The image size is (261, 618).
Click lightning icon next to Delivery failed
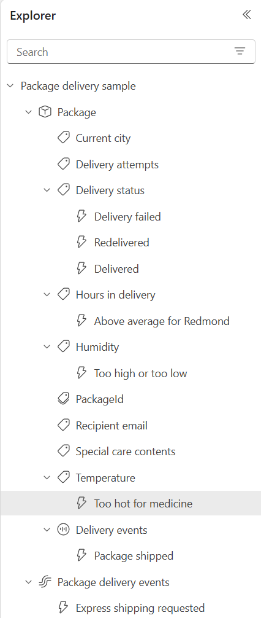point(81,216)
